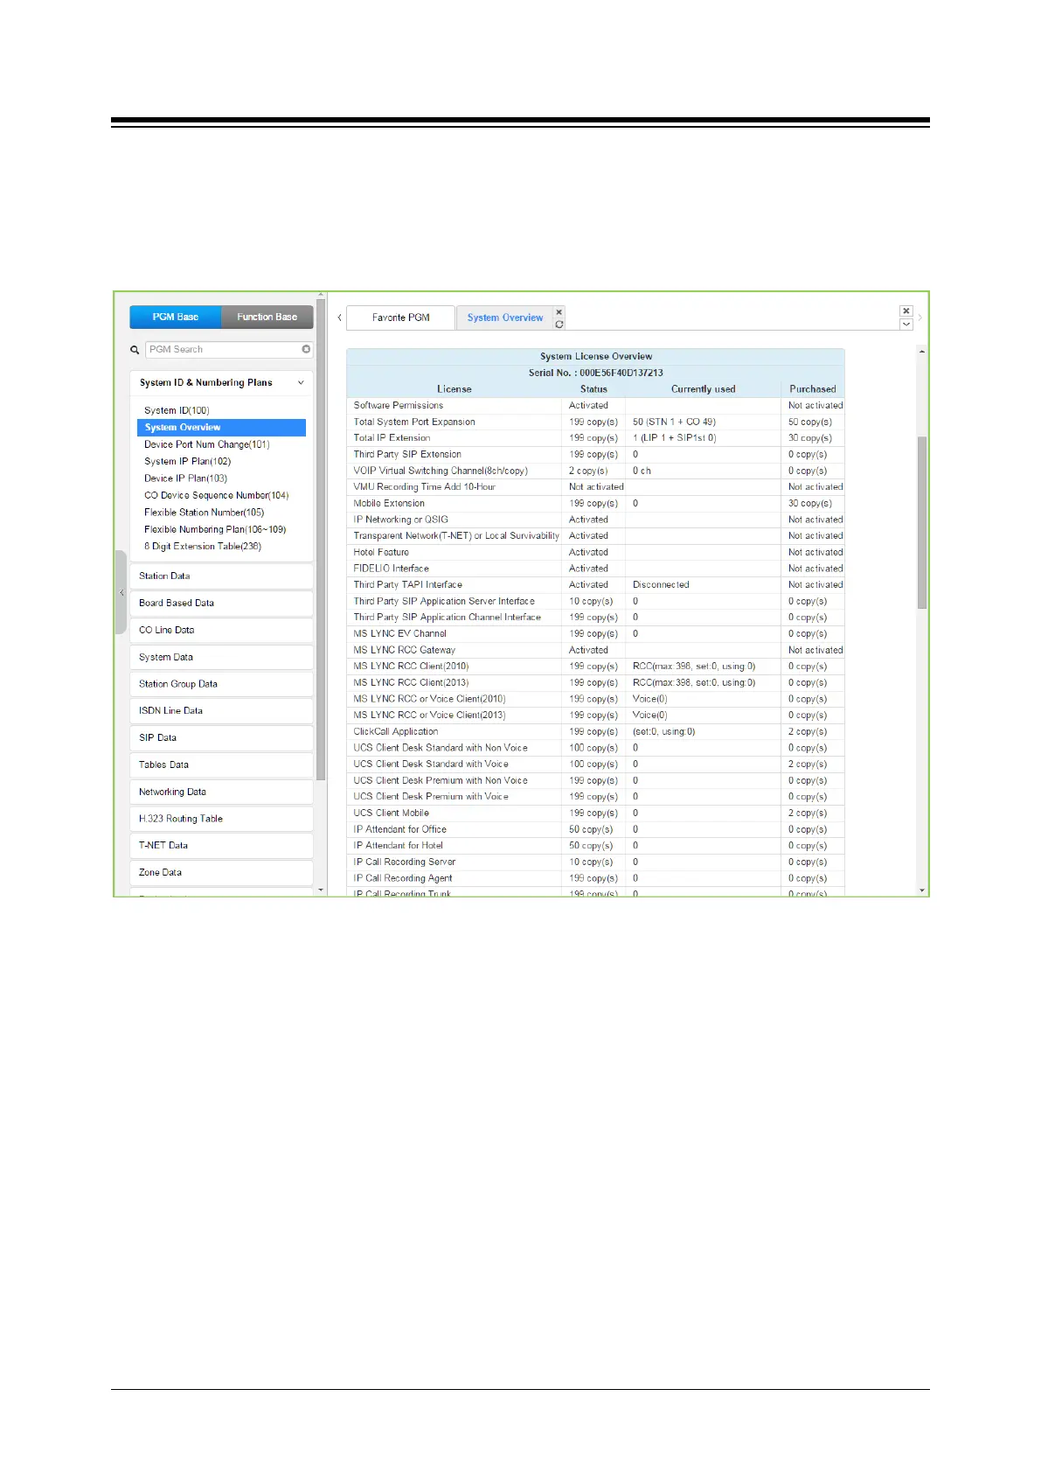This screenshot has height=1473, width=1041.
Task: Open Device Port Num Change(101)
Action: point(207,444)
